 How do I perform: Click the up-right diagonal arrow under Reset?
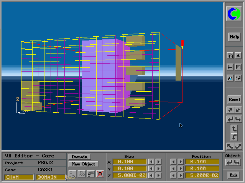point(230,110)
